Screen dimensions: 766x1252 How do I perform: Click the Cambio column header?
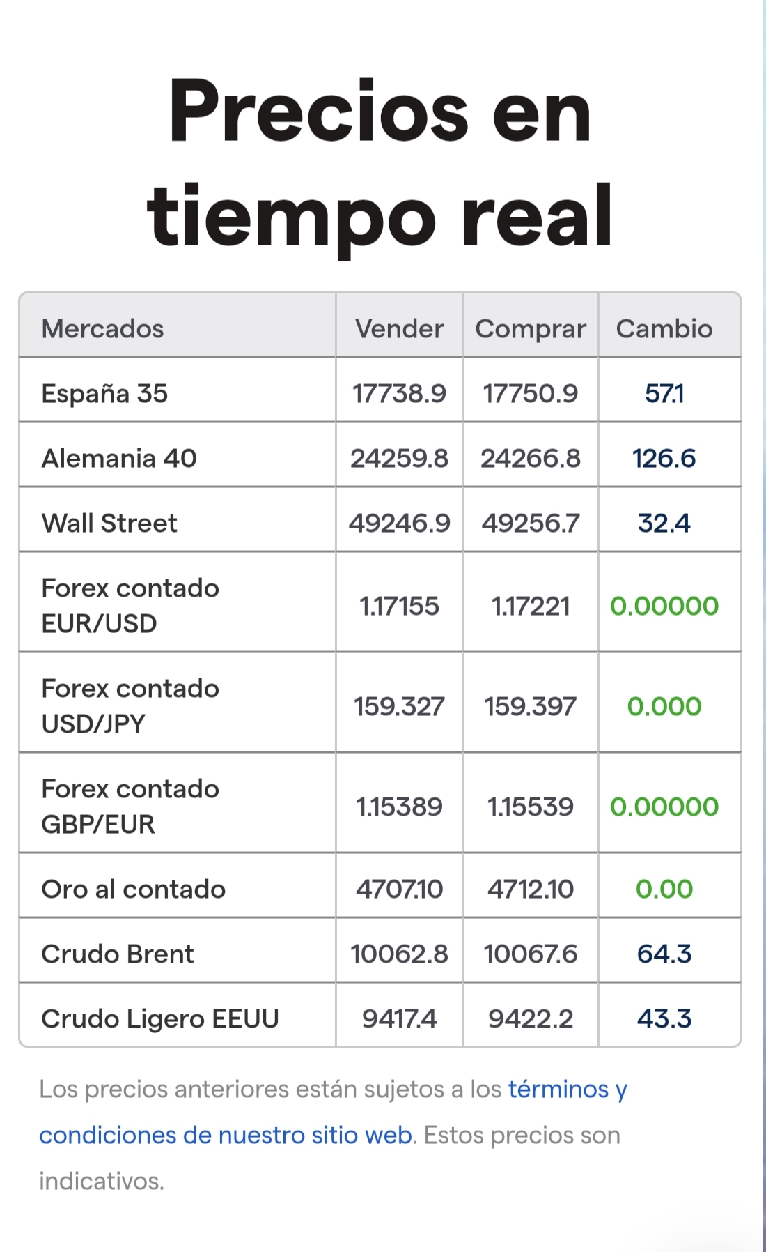coord(664,329)
